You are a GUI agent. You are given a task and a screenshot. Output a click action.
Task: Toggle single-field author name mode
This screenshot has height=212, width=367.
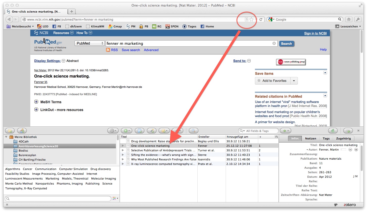pyautogui.click(x=343, y=150)
